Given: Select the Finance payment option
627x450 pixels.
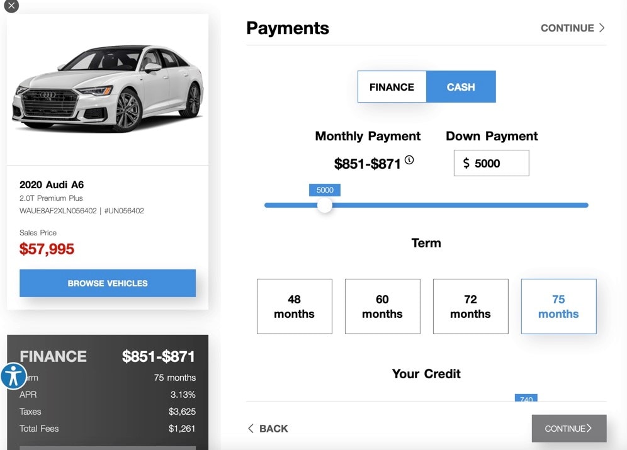Looking at the screenshot, I should tap(392, 87).
